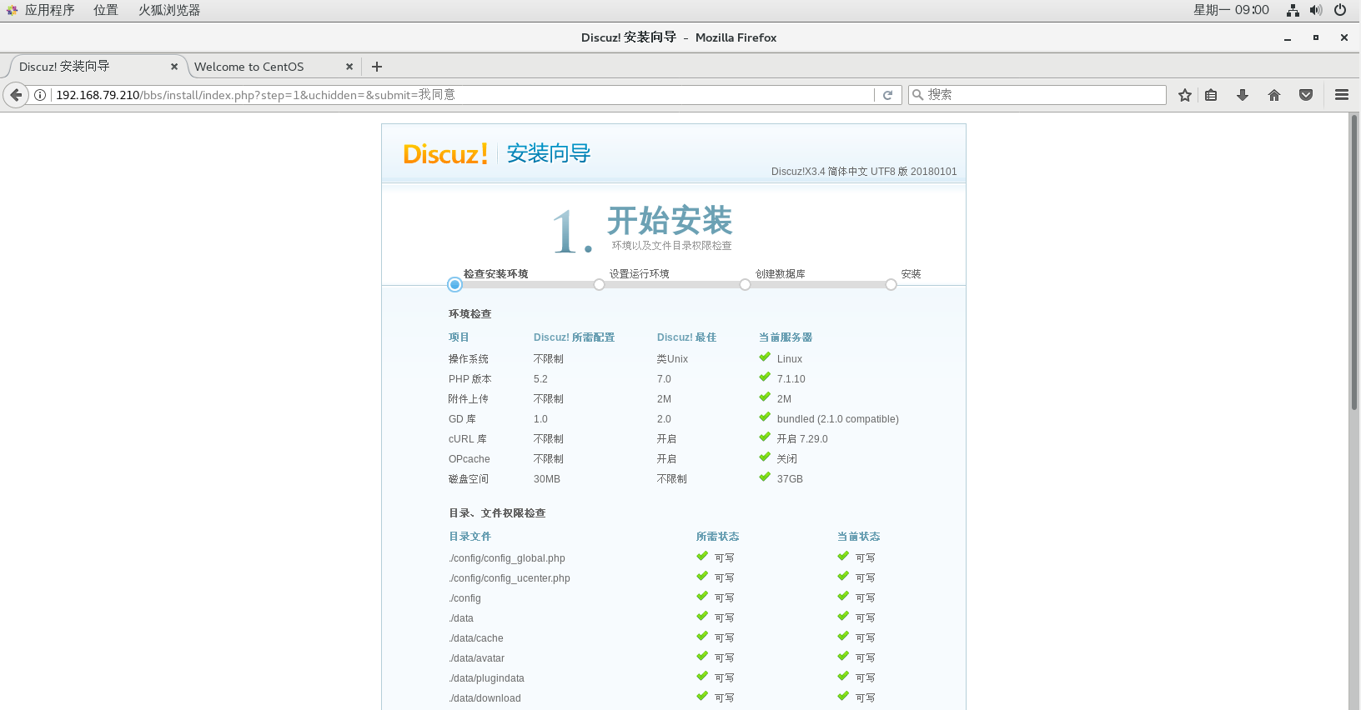Go to Firefox home page icon
The height and width of the screenshot is (710, 1361).
1274,95
